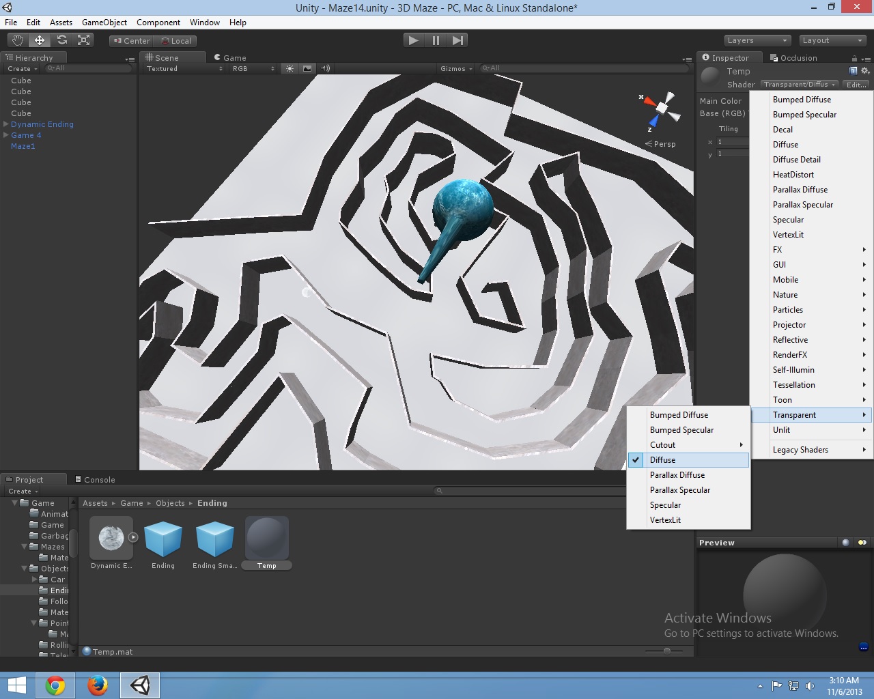Screen dimensions: 874x699
Task: Open Google Chrome from the taskbar
Action: (x=55, y=685)
